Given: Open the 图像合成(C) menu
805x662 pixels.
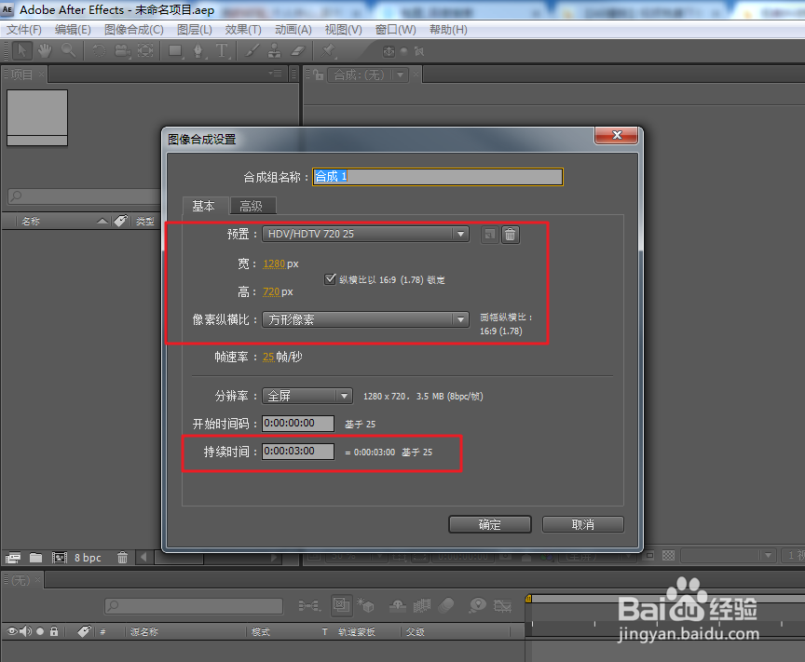Looking at the screenshot, I should [134, 30].
